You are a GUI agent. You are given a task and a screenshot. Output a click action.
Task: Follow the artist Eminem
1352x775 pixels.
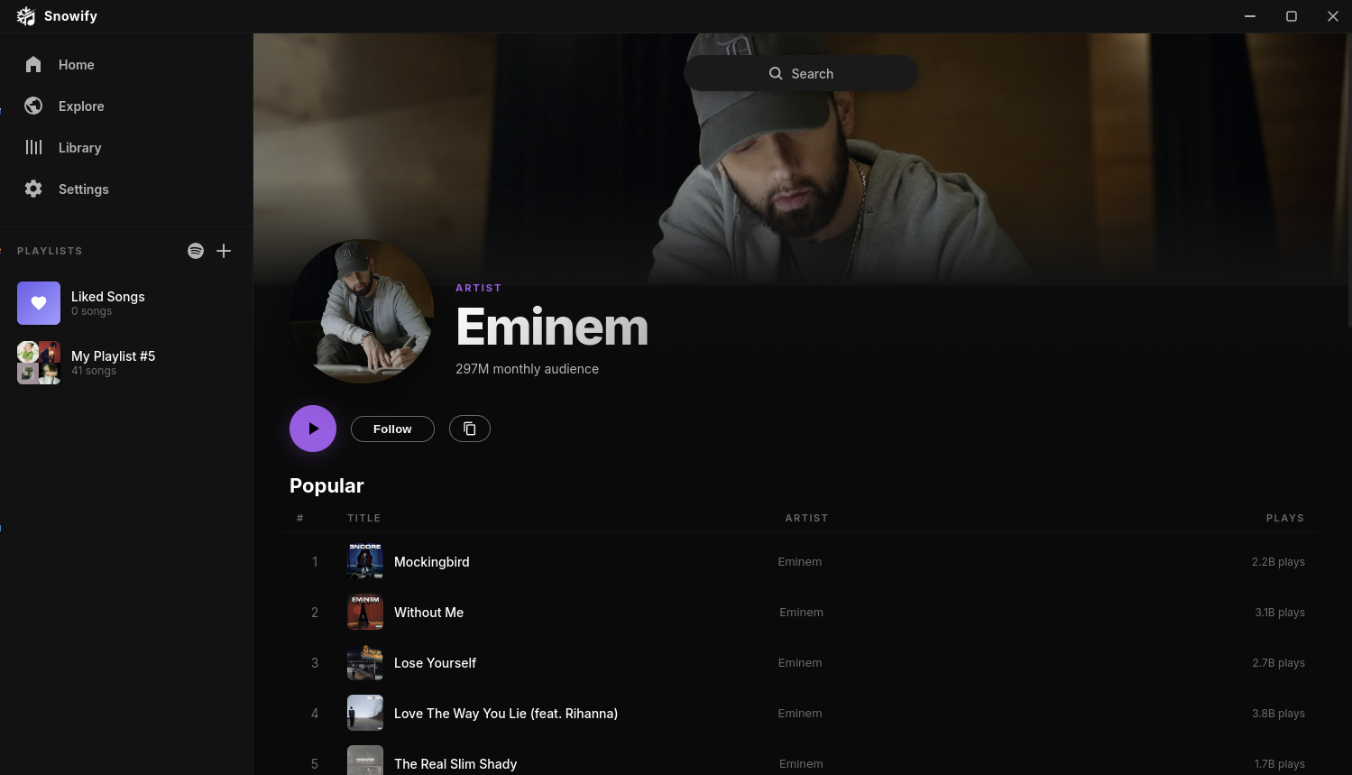coord(392,429)
